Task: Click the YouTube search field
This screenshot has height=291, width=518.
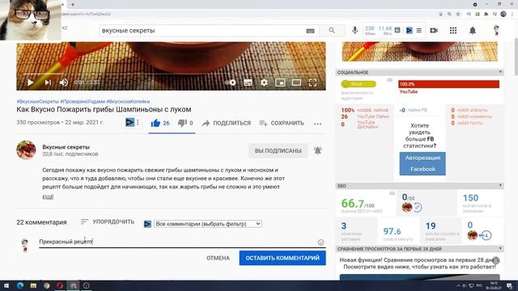Action: (x=202, y=31)
